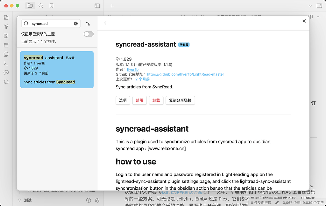Screen dimensions: 326x206
Task: Open command palette terminal icon in ribbon
Action: (x=6, y=63)
